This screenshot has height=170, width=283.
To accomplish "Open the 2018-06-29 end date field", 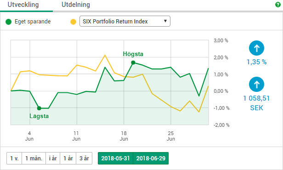I will click(151, 158).
